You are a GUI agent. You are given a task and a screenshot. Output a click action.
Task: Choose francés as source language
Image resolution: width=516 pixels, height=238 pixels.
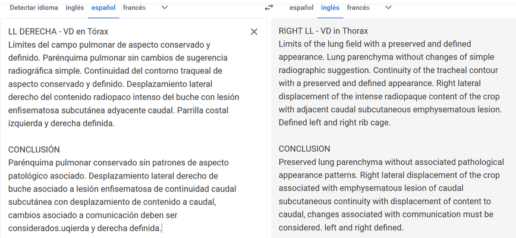pyautogui.click(x=134, y=8)
